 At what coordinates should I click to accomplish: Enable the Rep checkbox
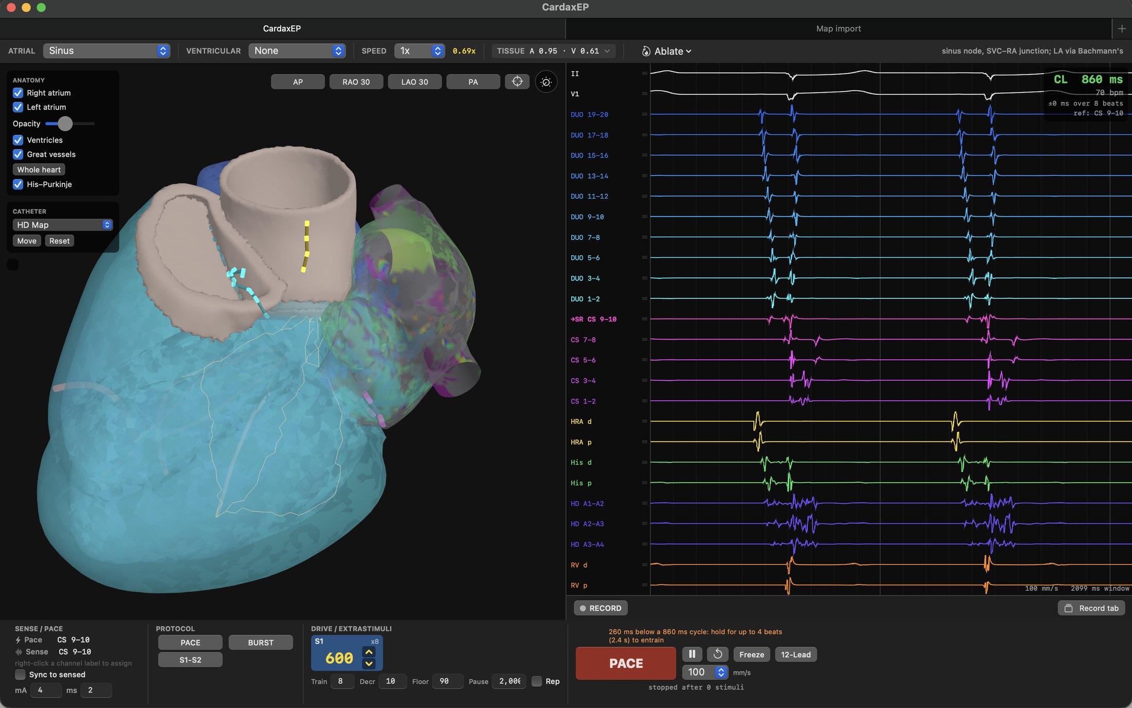point(537,681)
